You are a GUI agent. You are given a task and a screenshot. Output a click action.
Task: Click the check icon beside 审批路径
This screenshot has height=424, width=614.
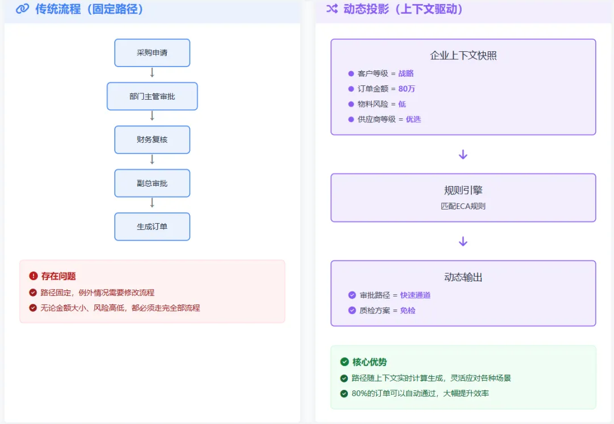(352, 295)
